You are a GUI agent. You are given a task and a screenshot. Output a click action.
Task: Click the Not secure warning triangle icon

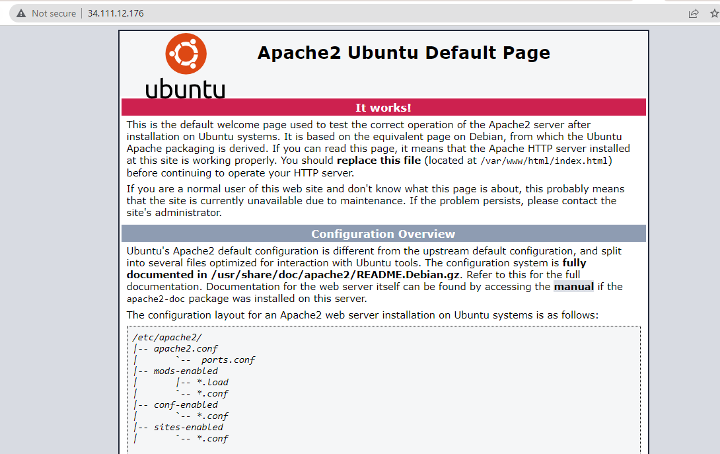click(21, 13)
